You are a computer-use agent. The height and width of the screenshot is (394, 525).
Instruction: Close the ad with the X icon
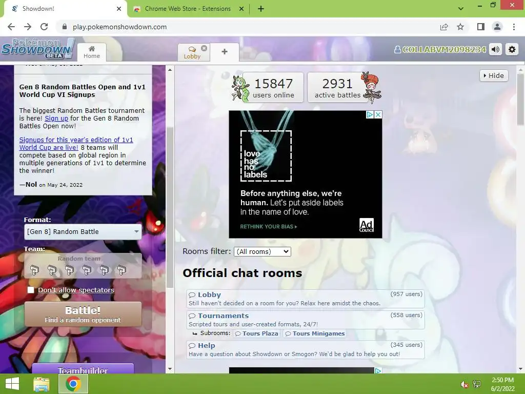pos(378,114)
